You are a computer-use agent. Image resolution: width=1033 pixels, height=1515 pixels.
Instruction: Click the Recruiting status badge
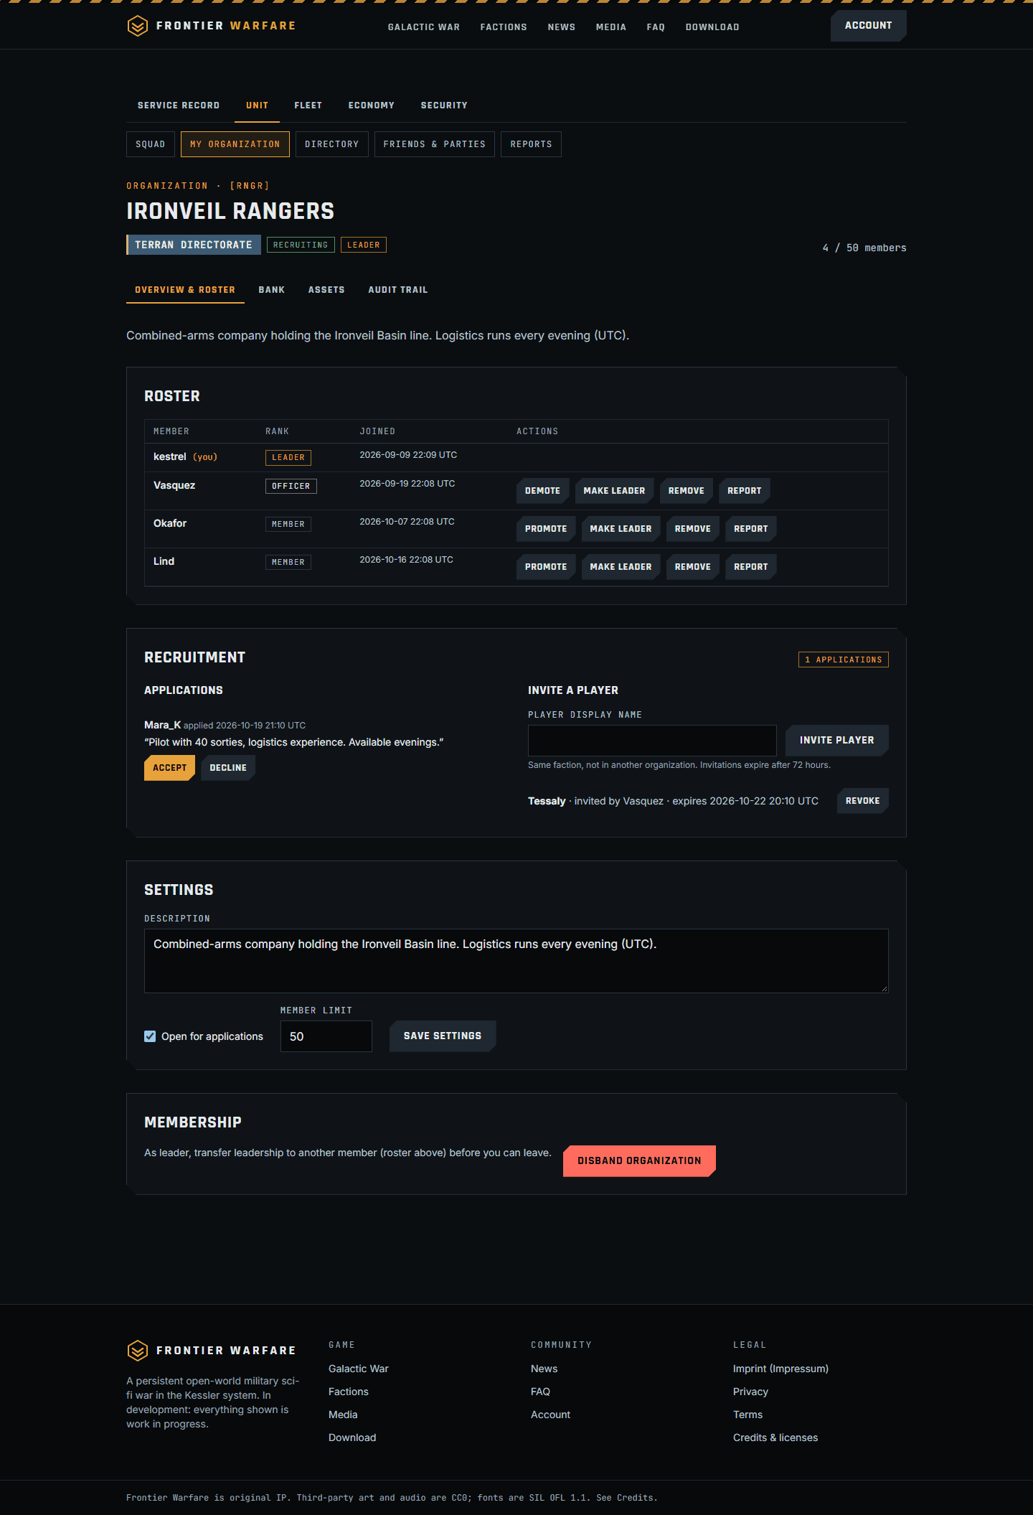click(301, 245)
